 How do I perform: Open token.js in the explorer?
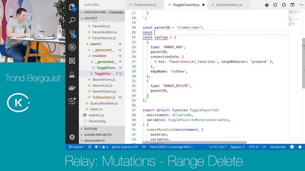96,109
